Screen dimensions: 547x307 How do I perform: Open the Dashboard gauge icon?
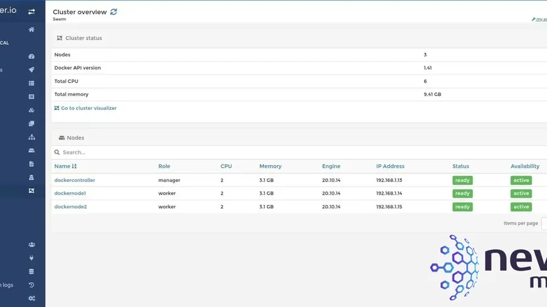click(x=32, y=56)
